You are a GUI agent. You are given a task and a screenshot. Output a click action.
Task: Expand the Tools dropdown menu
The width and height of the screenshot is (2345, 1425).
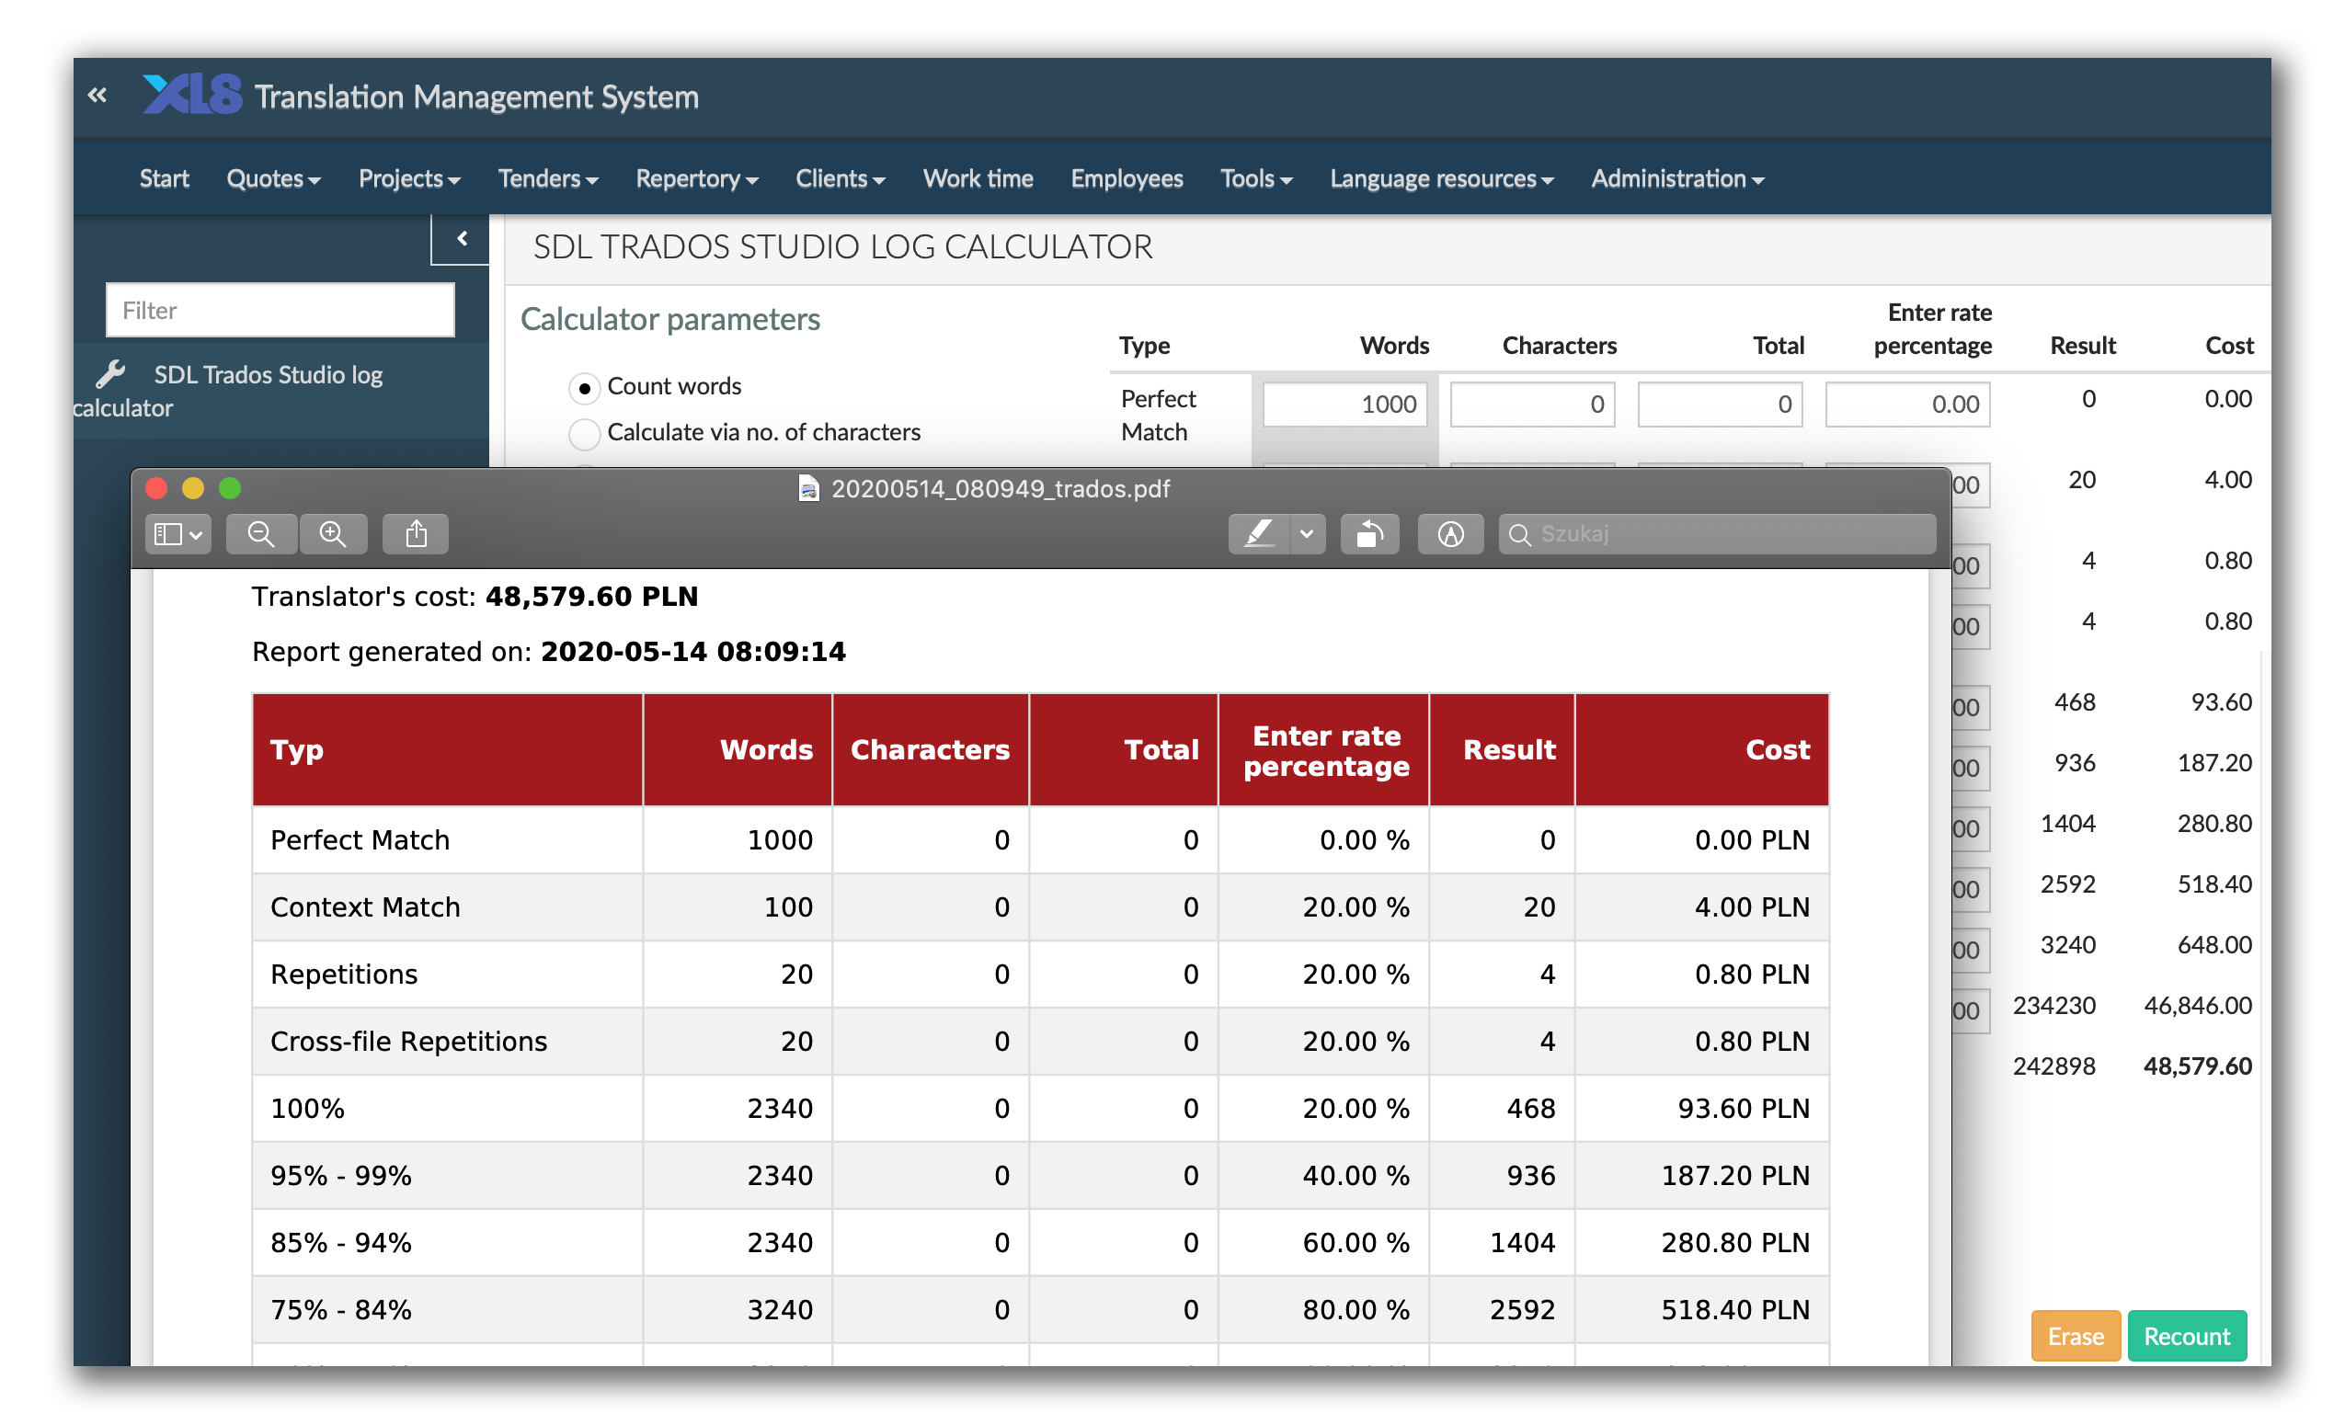tap(1256, 179)
